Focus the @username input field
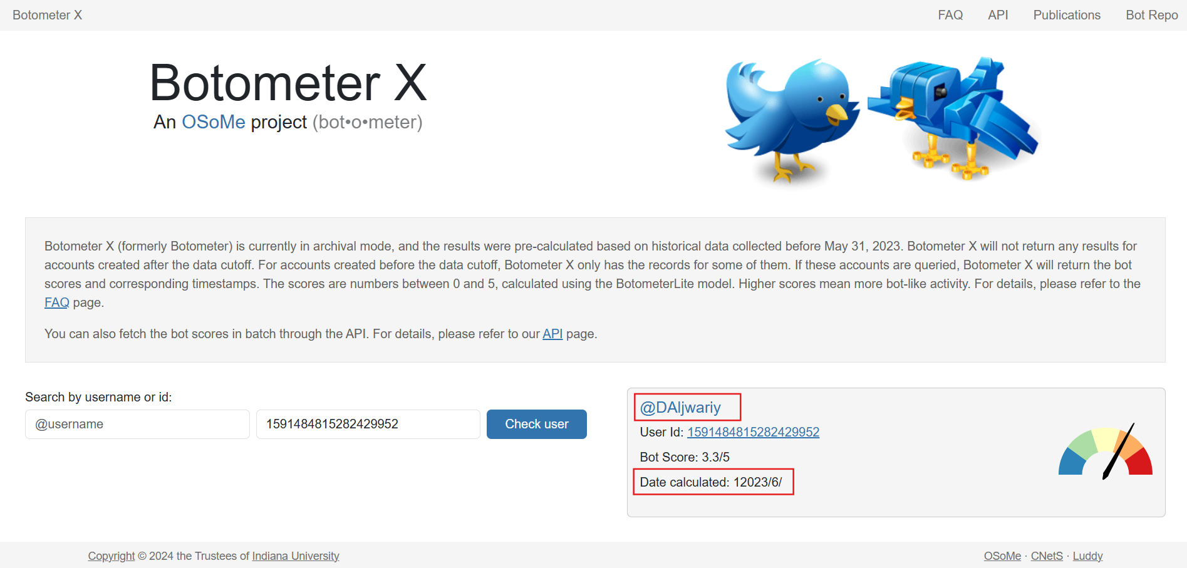1187x568 pixels. pyautogui.click(x=137, y=424)
